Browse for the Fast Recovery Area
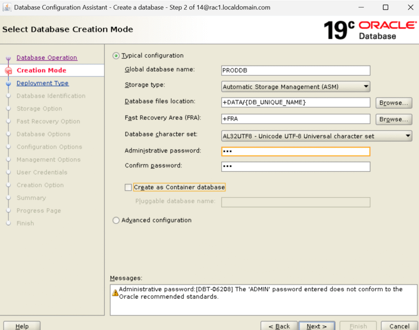419x330 pixels. click(394, 119)
